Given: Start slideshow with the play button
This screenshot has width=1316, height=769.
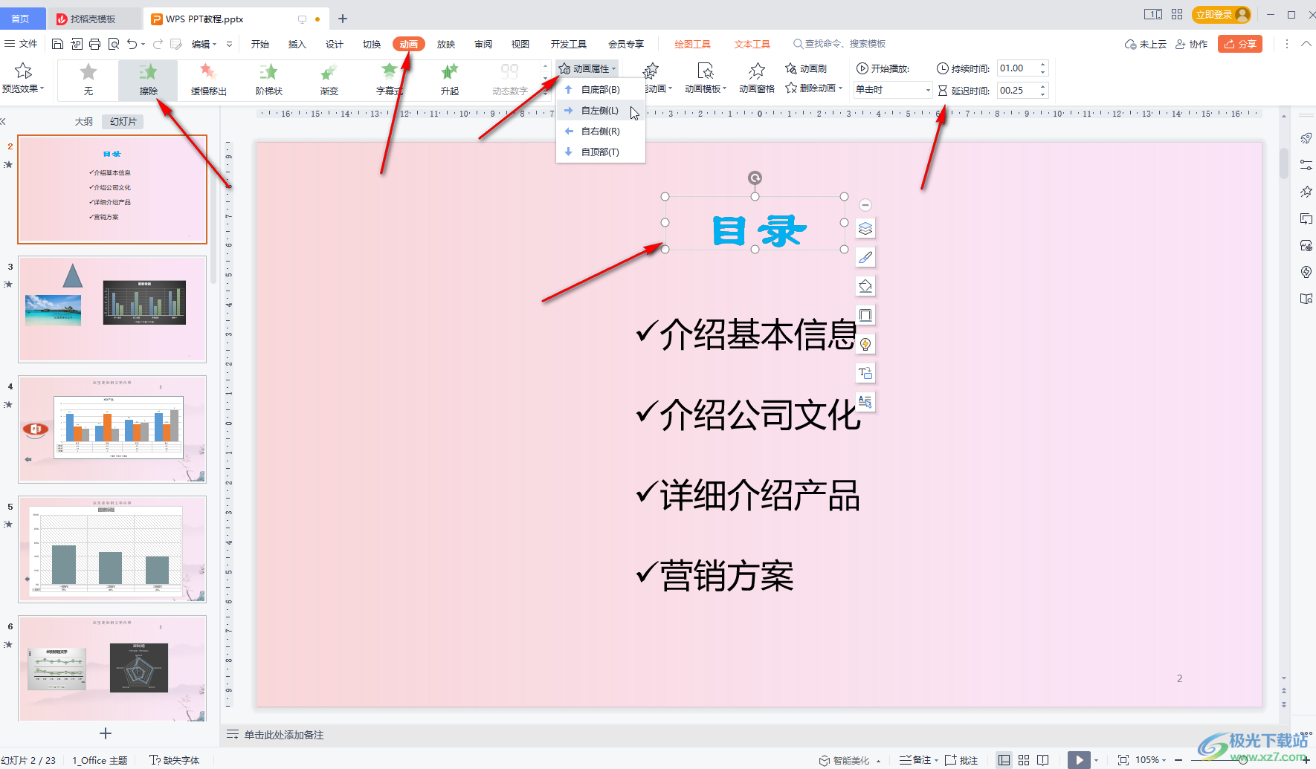Looking at the screenshot, I should [x=1078, y=760].
